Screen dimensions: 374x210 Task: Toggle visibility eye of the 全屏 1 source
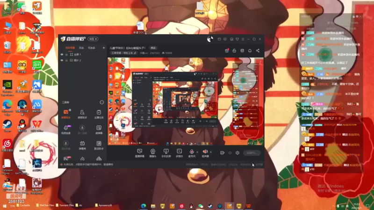pyautogui.click(x=62, y=55)
